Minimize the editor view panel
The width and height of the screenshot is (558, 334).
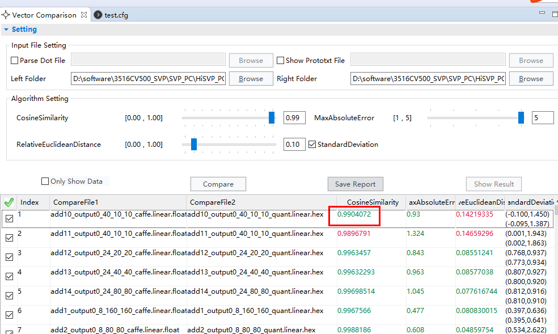coord(542,13)
